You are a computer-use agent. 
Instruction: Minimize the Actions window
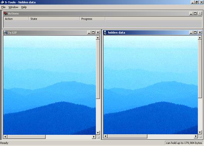pyautogui.click(x=191, y=13)
